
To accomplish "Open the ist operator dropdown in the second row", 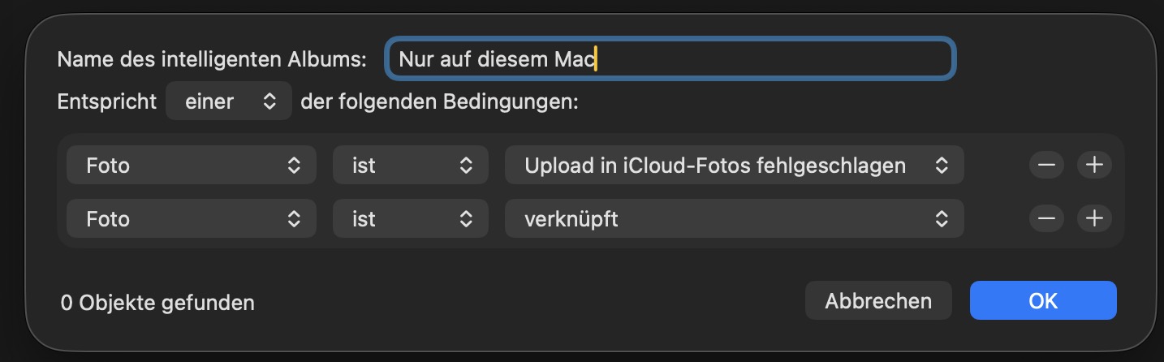I will (x=410, y=218).
